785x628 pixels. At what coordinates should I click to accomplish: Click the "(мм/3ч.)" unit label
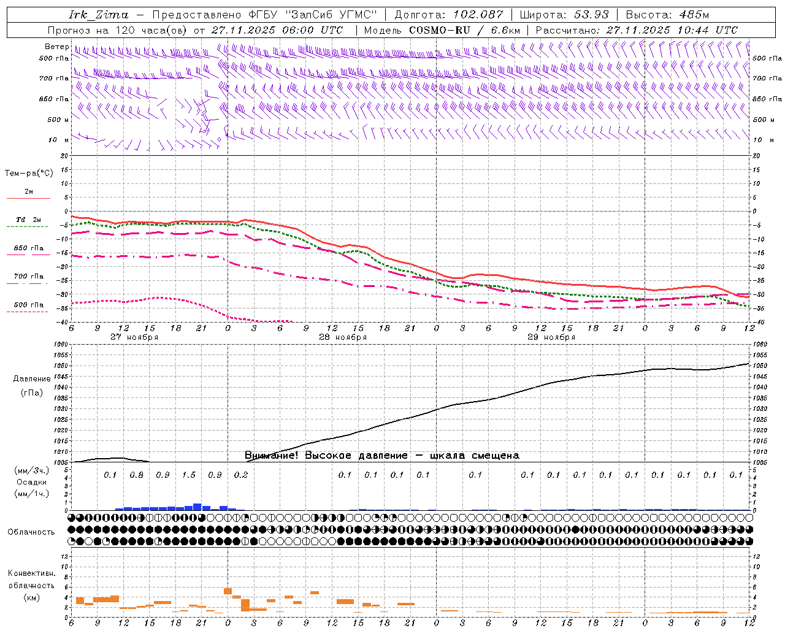(x=32, y=470)
